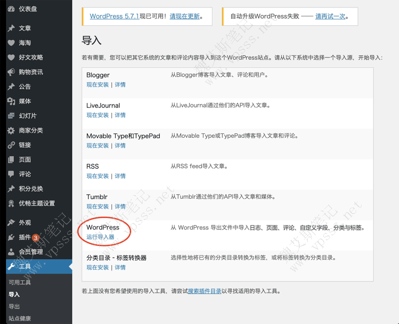Click the 请现在更新 link
The height and width of the screenshot is (324, 399).
[185, 16]
